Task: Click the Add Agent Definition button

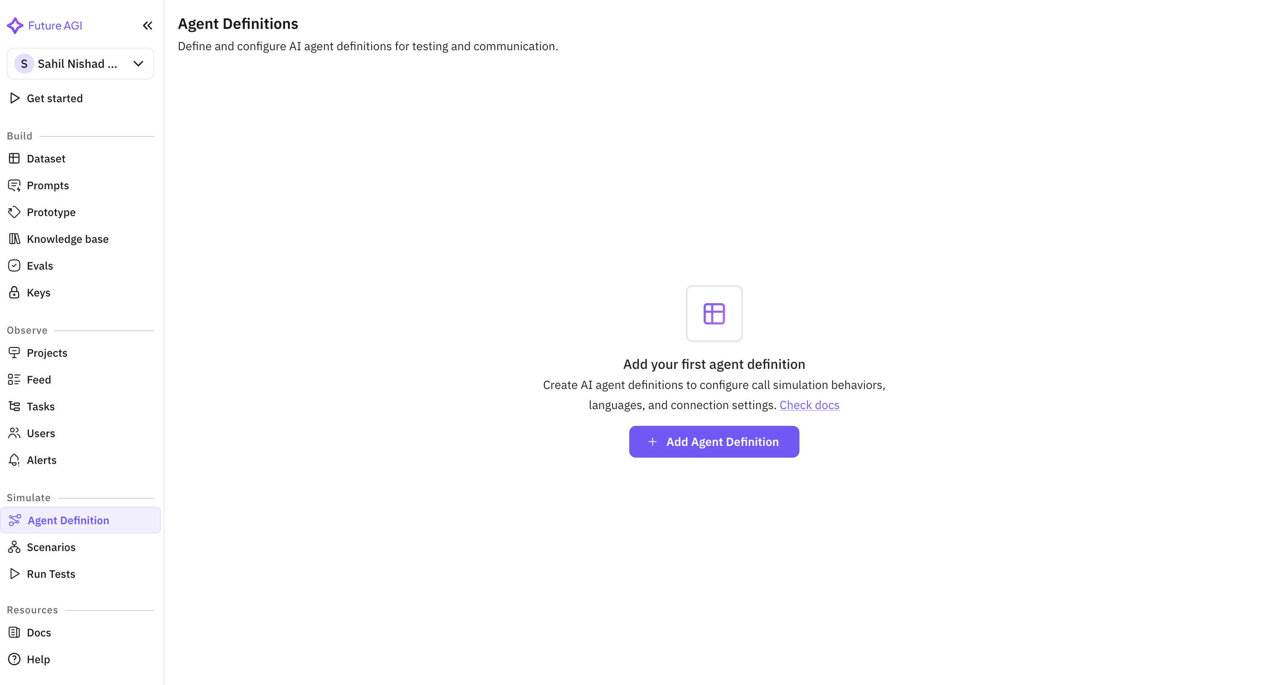Action: (x=714, y=441)
